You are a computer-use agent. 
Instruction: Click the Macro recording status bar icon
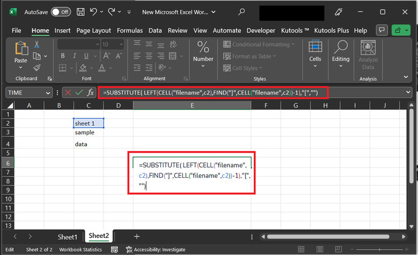[115, 249]
